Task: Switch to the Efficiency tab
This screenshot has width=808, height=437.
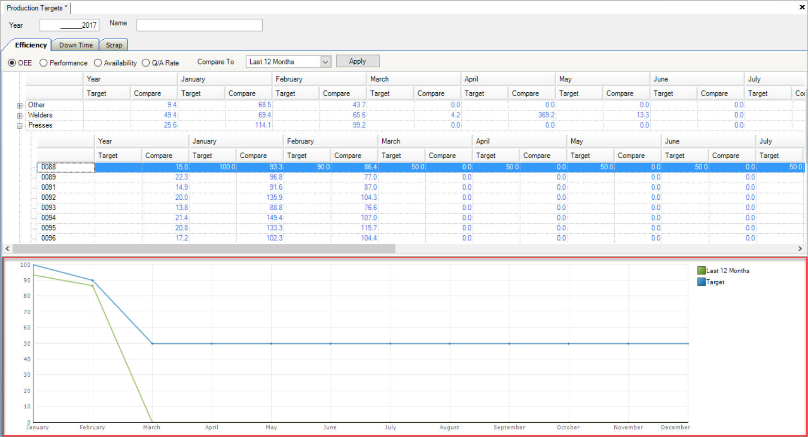Action: (x=31, y=45)
